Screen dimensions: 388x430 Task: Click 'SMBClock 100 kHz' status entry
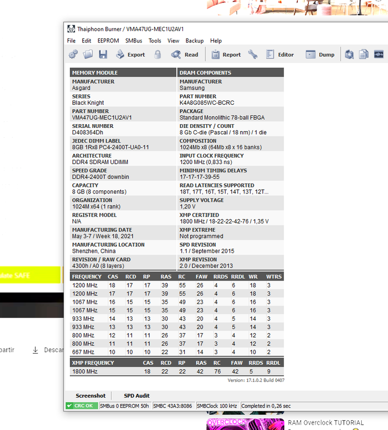(217, 406)
